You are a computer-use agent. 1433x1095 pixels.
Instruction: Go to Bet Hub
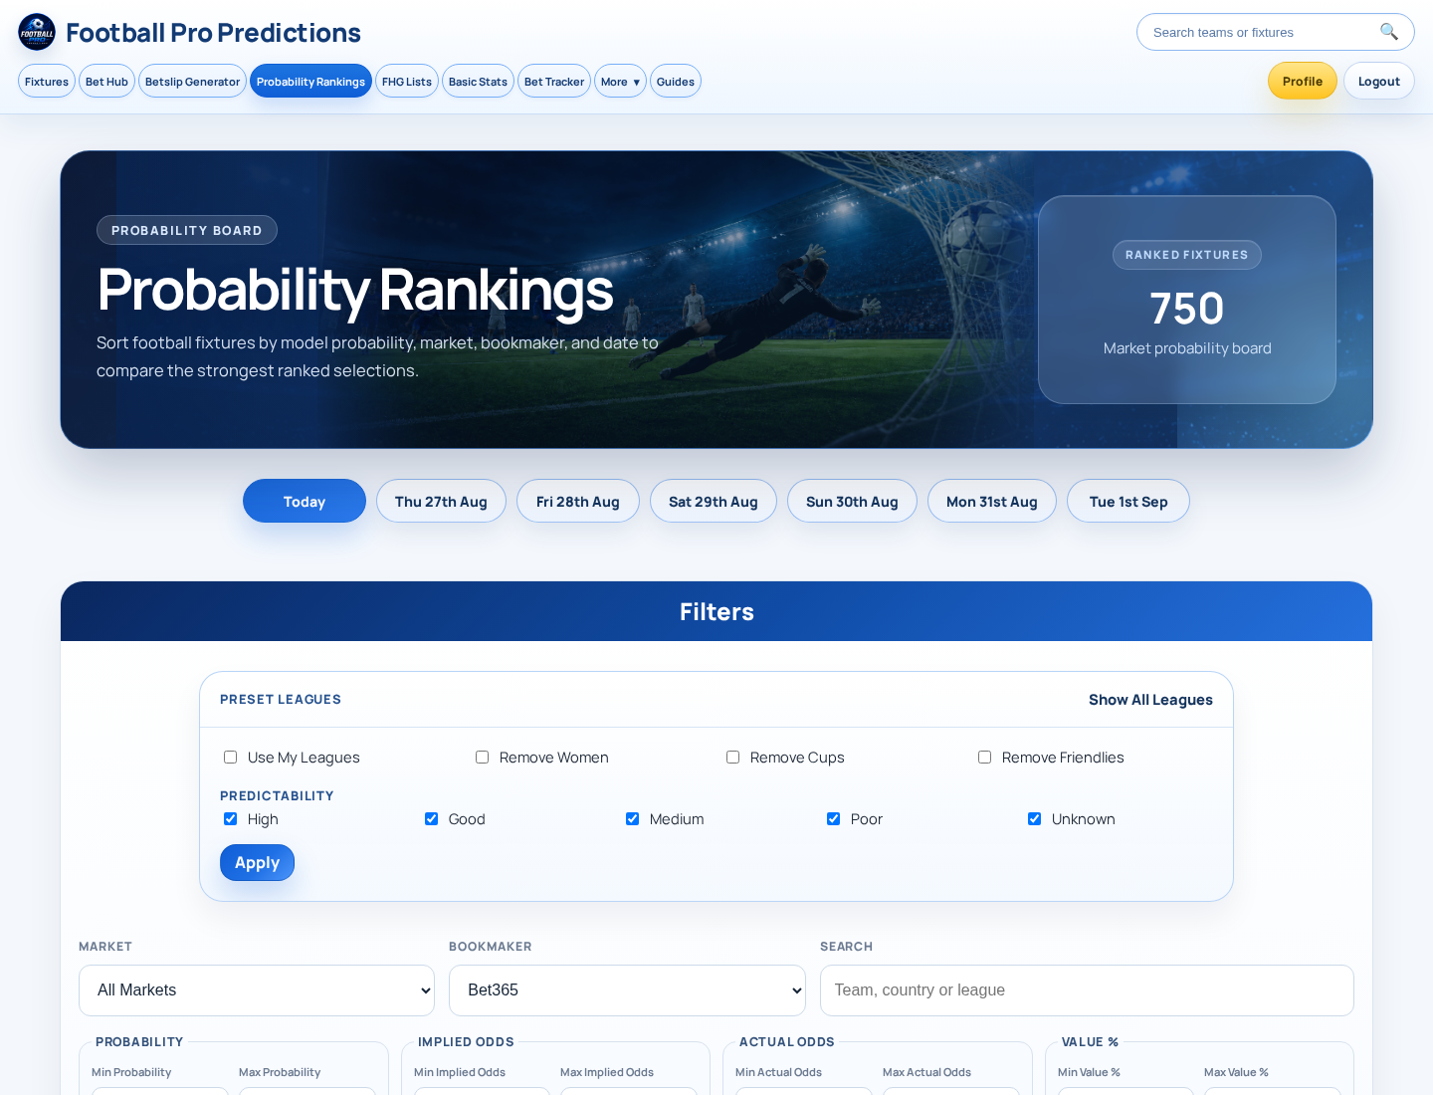106,82
